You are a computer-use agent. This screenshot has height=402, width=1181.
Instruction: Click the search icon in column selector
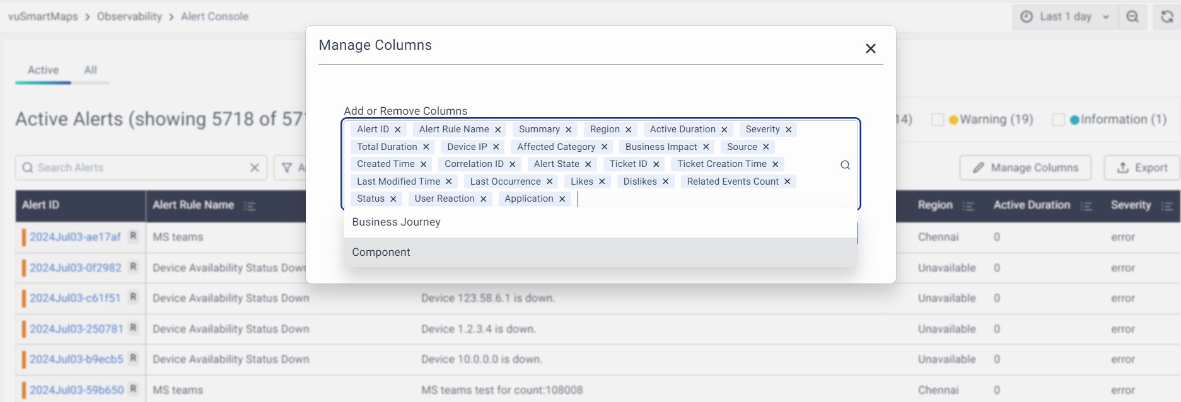click(x=845, y=165)
